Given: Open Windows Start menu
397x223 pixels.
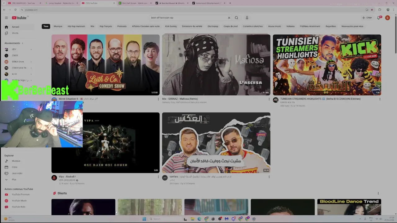Looking at the screenshot, I should [144, 219].
